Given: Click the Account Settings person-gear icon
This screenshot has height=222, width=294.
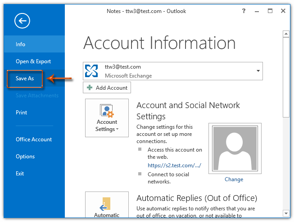Looking at the screenshot, I should (x=107, y=111).
